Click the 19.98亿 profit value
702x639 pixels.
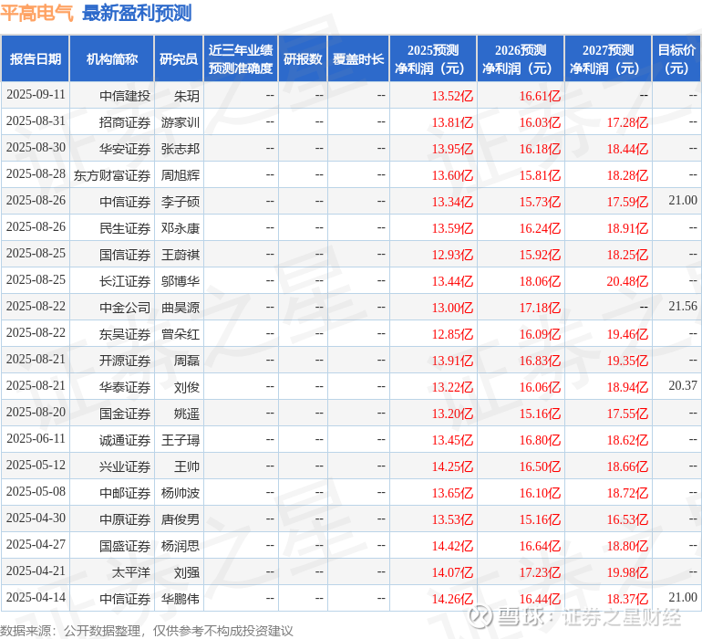point(627,572)
